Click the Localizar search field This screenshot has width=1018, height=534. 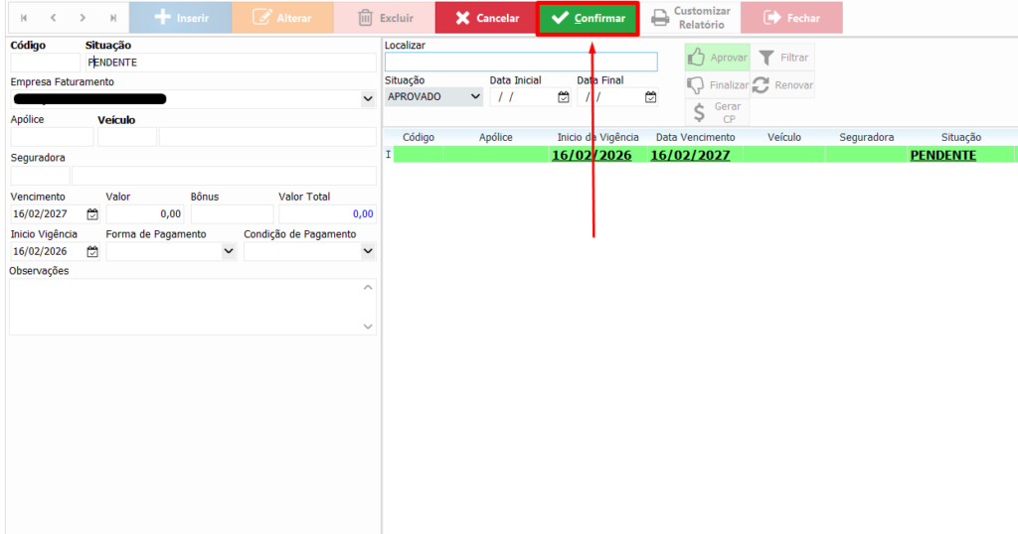(521, 62)
